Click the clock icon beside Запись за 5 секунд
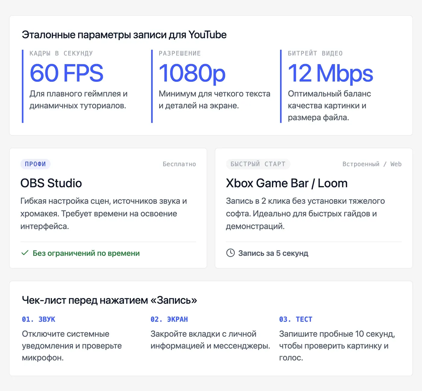The height and width of the screenshot is (391, 422). [230, 253]
